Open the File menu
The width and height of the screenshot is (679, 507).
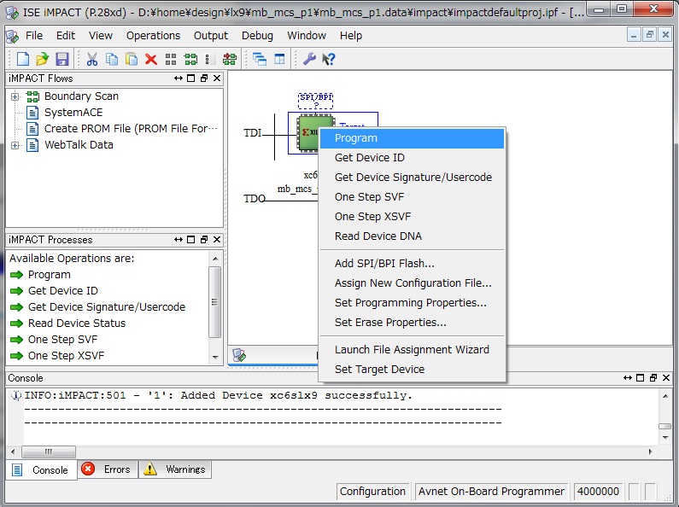pyautogui.click(x=34, y=36)
